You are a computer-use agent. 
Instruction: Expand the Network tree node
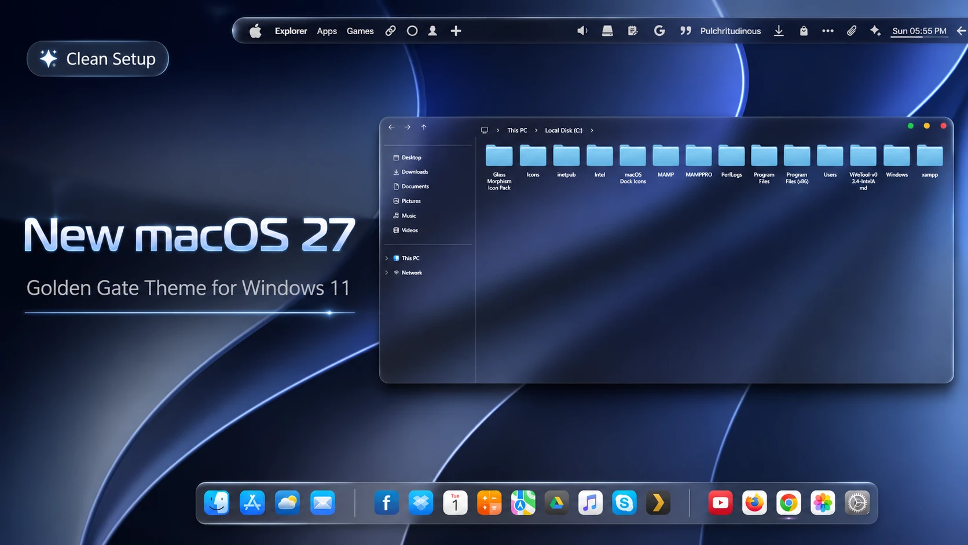(x=387, y=273)
